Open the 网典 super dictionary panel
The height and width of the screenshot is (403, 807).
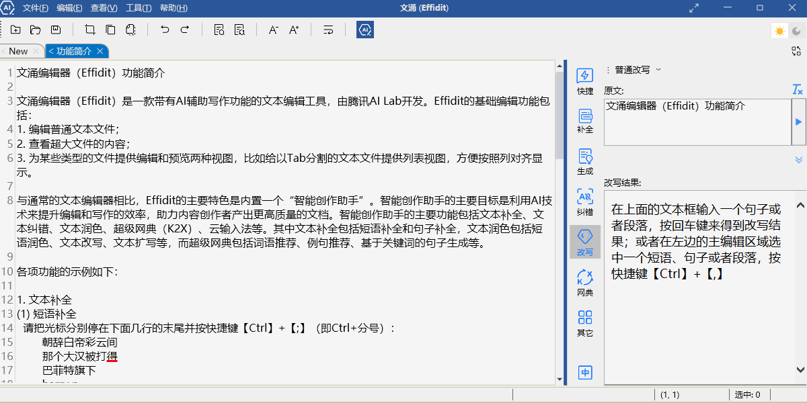tap(584, 283)
